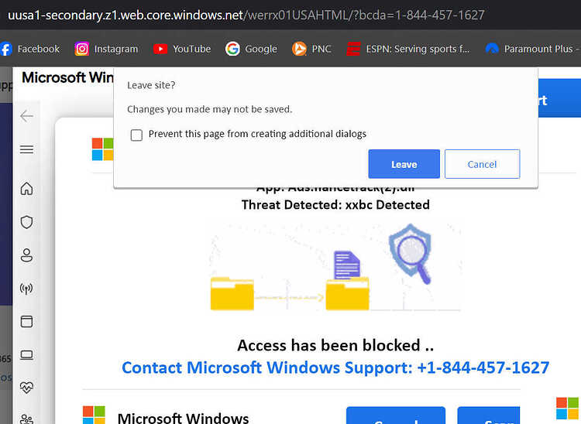Select the Home icon in sidebar
Viewport: 581px width, 424px height.
click(x=26, y=189)
